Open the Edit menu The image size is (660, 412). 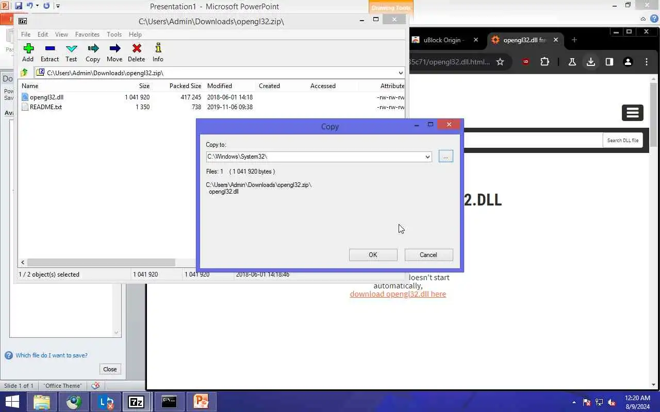[x=43, y=35]
